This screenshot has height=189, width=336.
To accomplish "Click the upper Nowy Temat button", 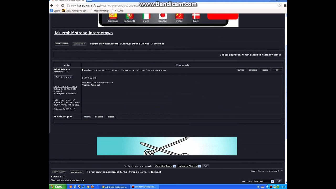I will 62,44.
